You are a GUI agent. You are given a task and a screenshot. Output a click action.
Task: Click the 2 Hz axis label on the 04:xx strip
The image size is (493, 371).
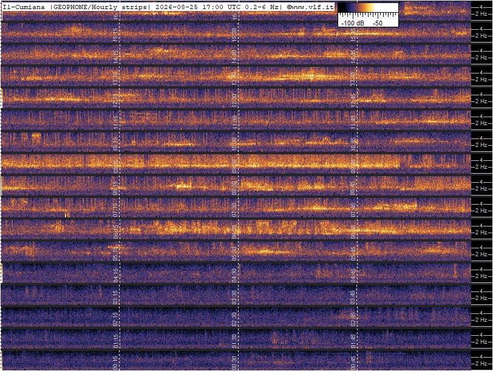(x=481, y=276)
